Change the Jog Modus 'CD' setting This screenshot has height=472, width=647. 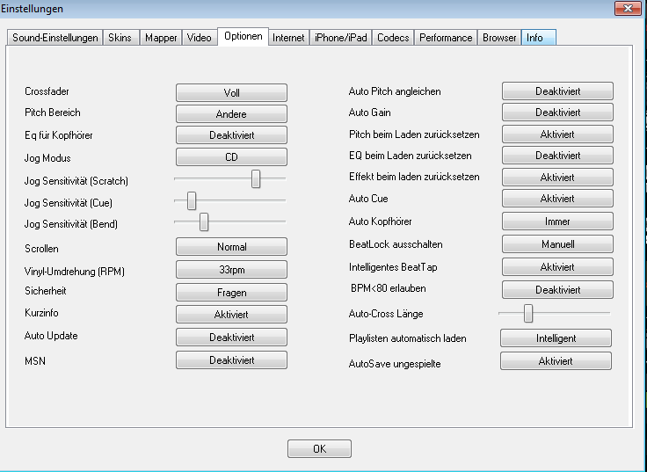coord(231,157)
